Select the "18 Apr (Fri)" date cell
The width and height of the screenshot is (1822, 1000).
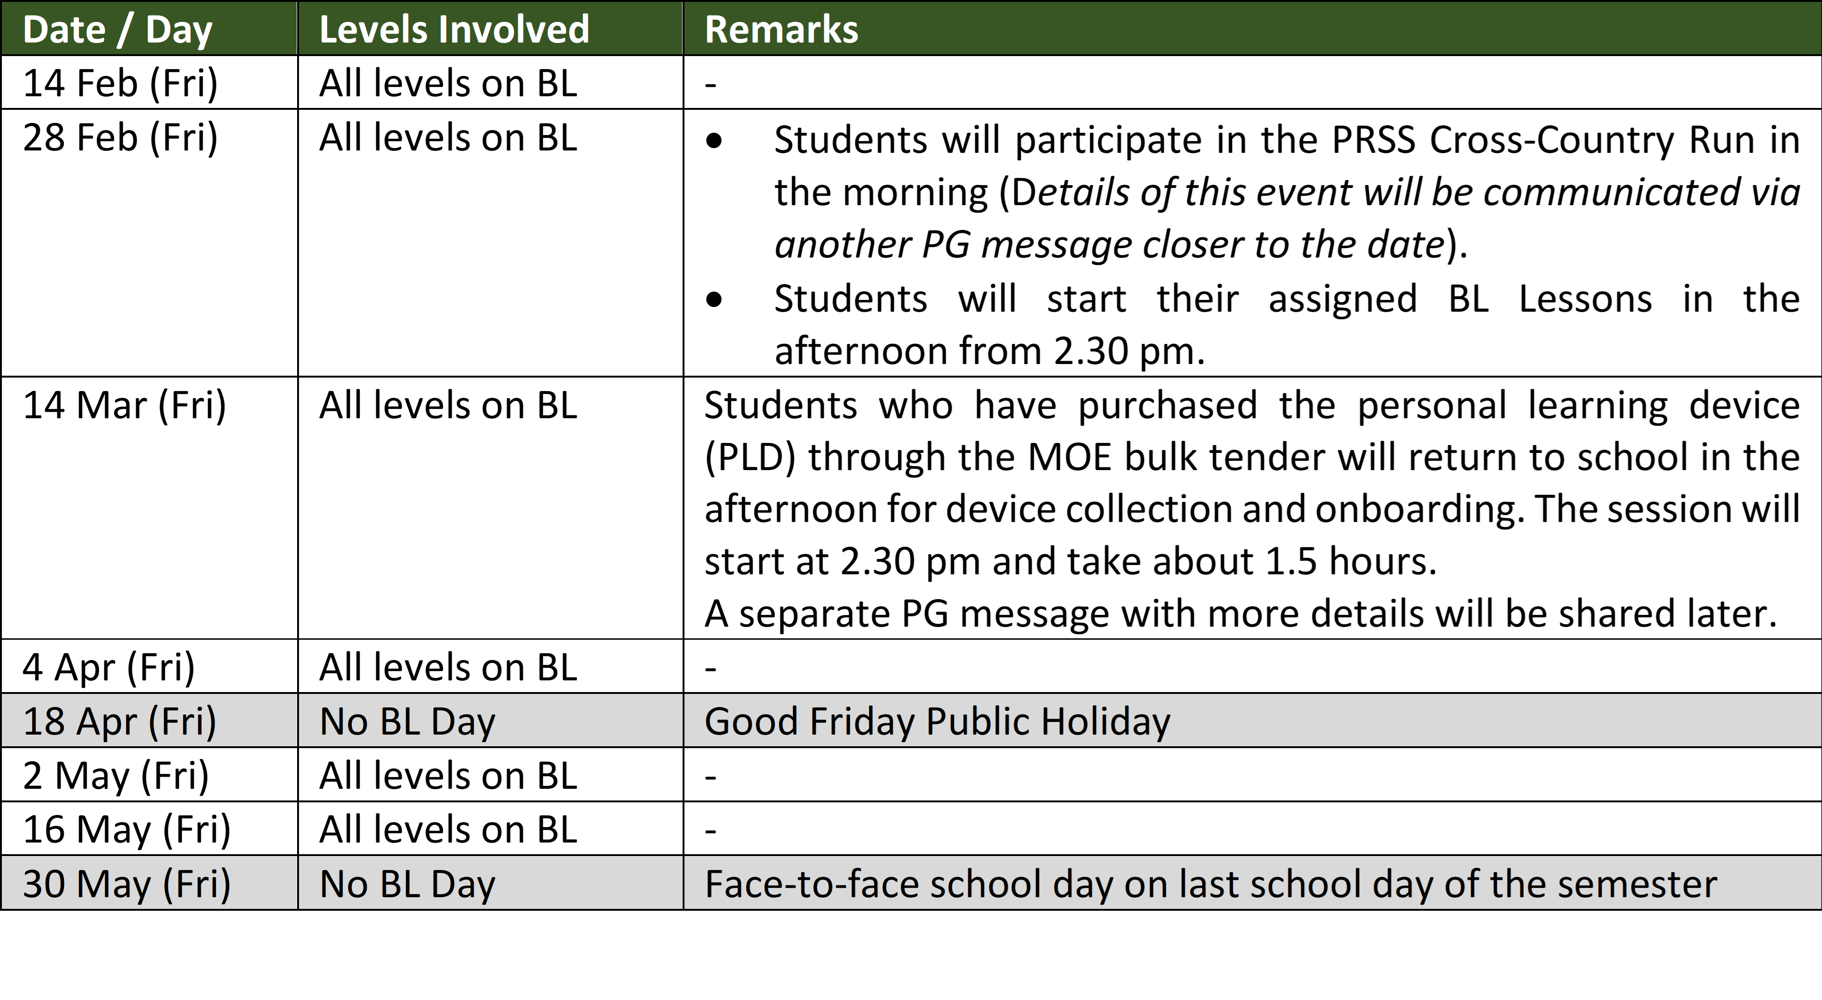[x=149, y=721]
